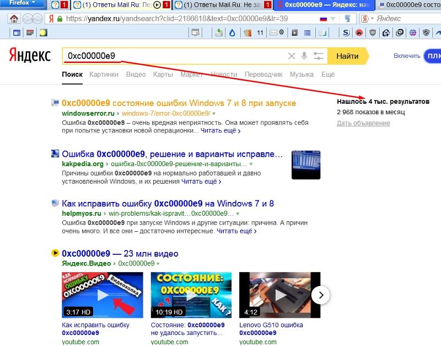Expand helpmyos.ru result options arrow
Image resolution: width=441 pixels, height=346 pixels.
click(x=238, y=214)
